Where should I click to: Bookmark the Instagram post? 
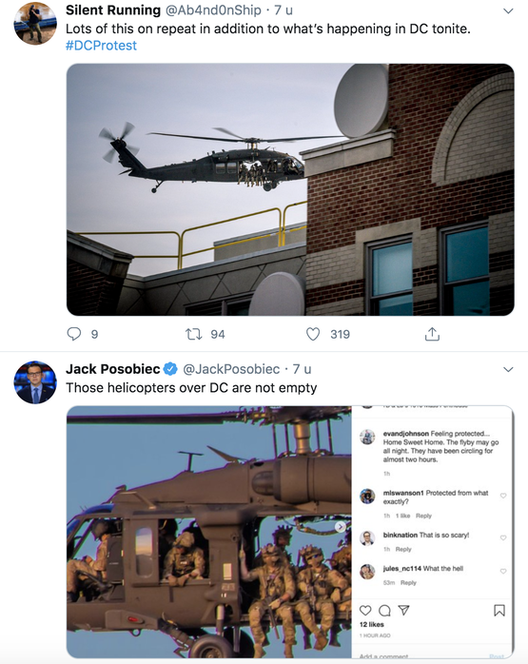coord(499,610)
